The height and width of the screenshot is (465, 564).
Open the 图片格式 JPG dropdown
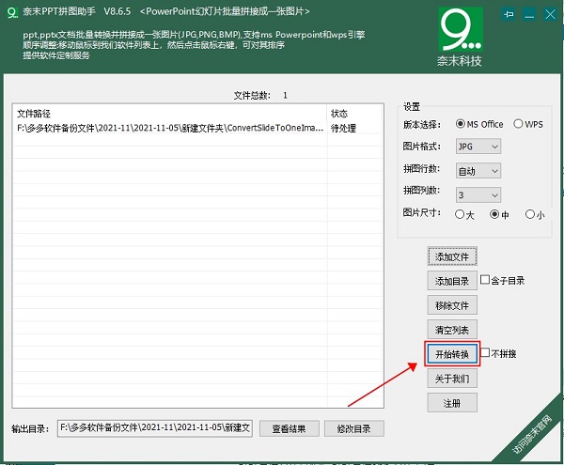pyautogui.click(x=478, y=147)
